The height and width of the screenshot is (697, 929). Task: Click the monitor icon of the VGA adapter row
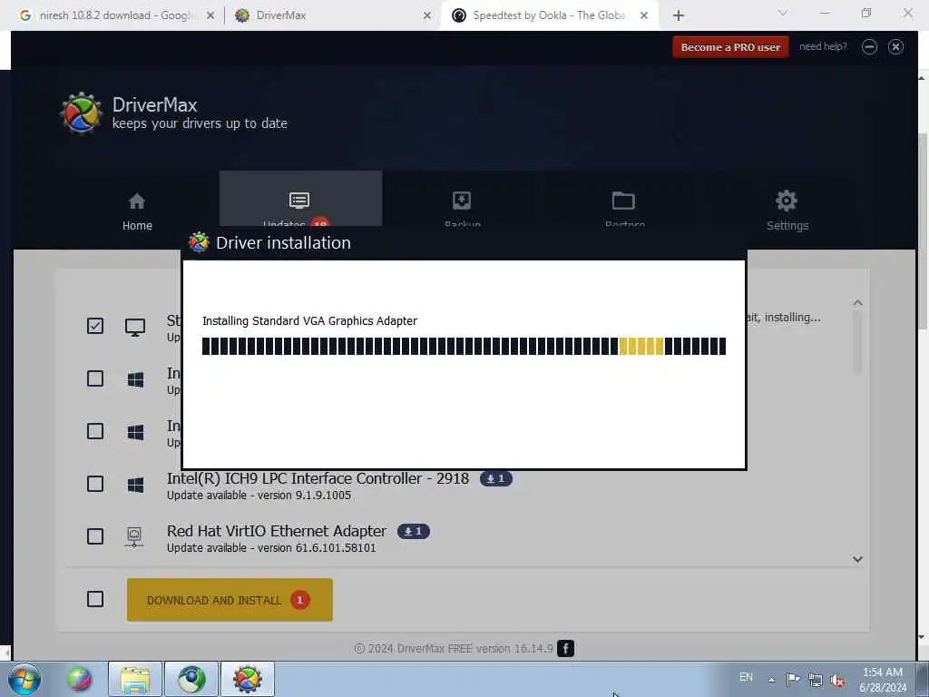point(135,327)
